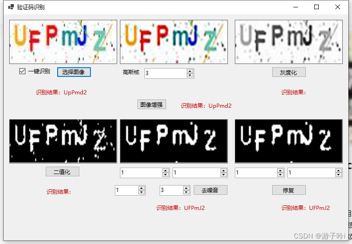Click up arrow of first field under denoised image
Screen dimensions: 352x244
[166, 171]
